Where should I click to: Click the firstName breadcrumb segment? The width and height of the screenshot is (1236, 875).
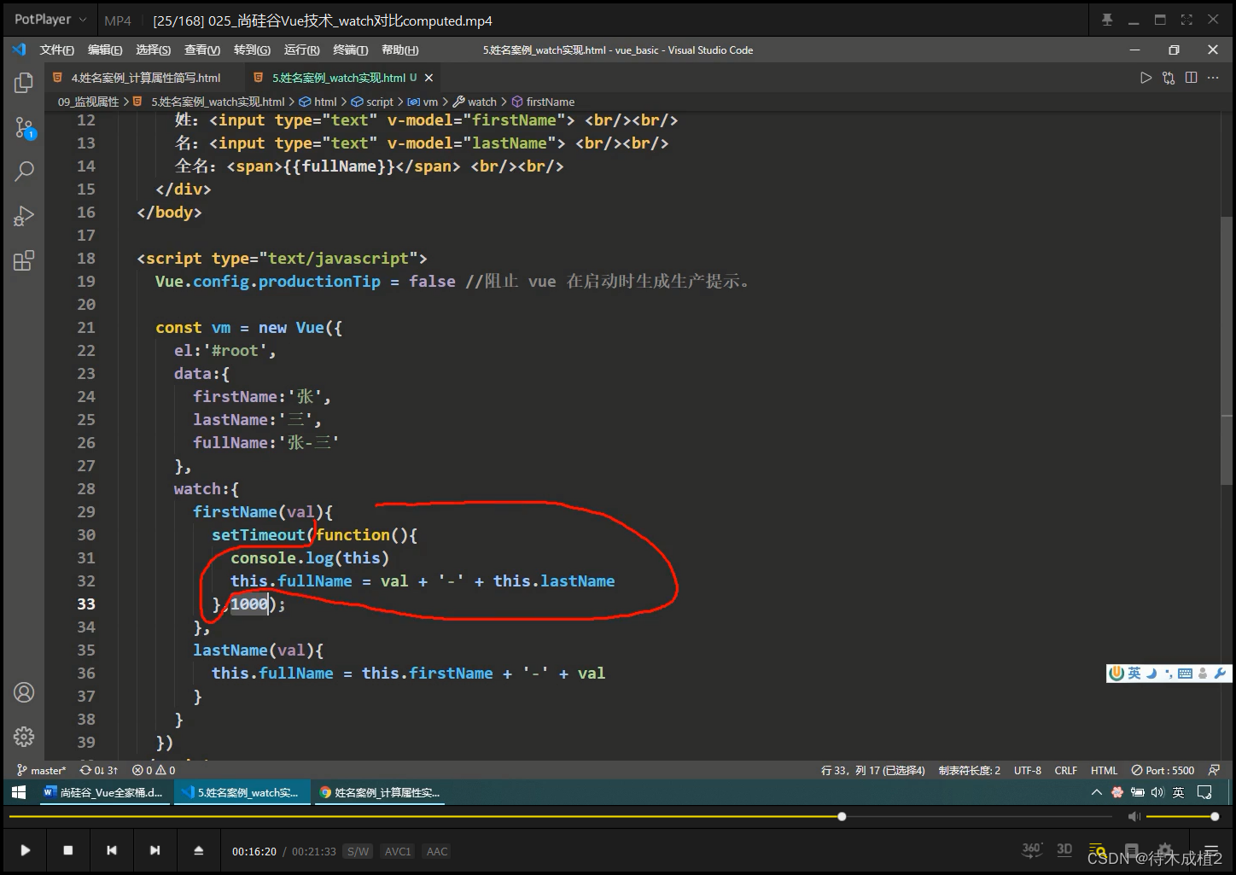click(543, 102)
